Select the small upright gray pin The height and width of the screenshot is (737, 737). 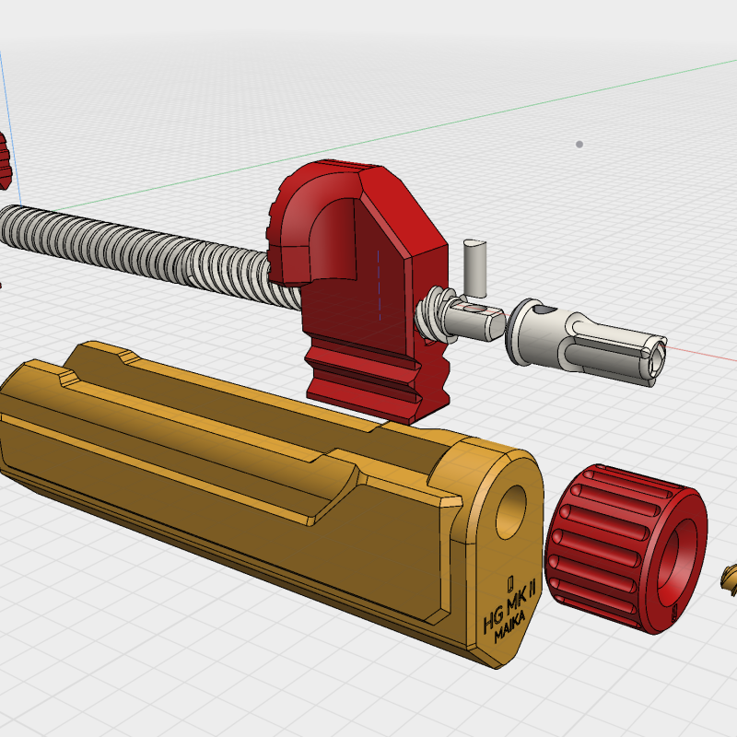click(x=474, y=262)
